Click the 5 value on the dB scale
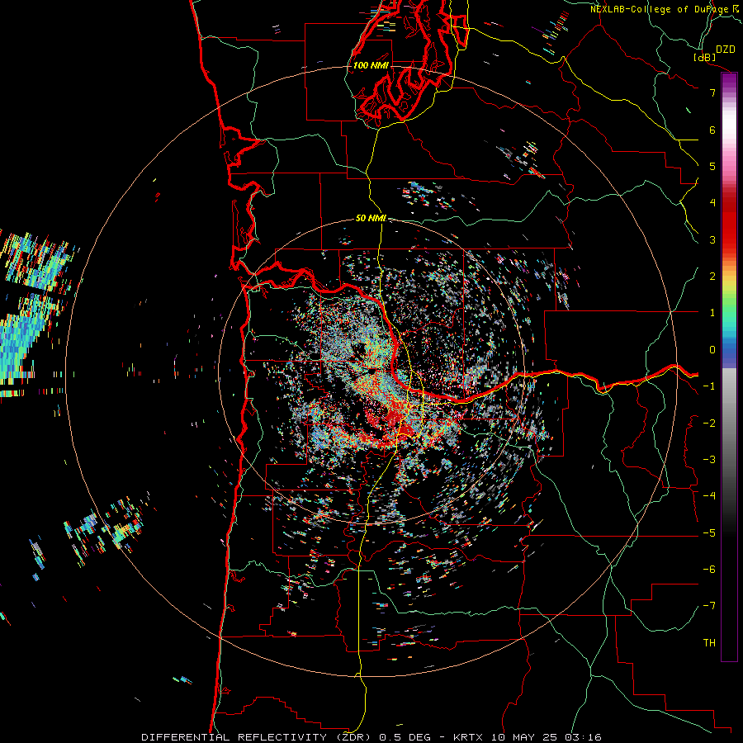The height and width of the screenshot is (743, 743). tap(712, 166)
